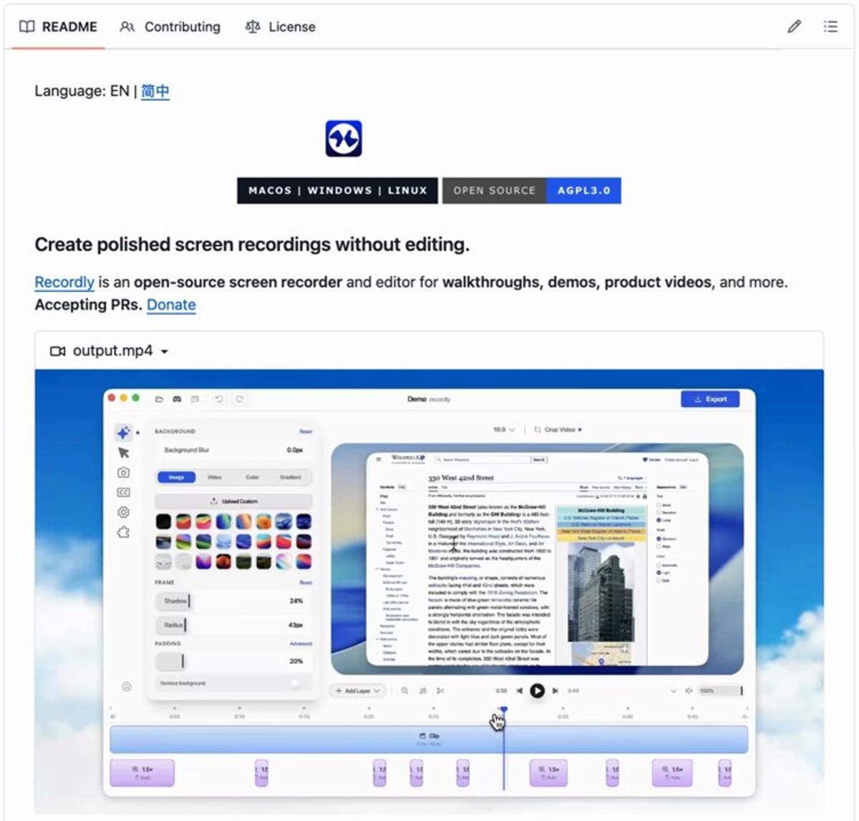Follow the Recordly link
The width and height of the screenshot is (859, 821).
coord(64,282)
